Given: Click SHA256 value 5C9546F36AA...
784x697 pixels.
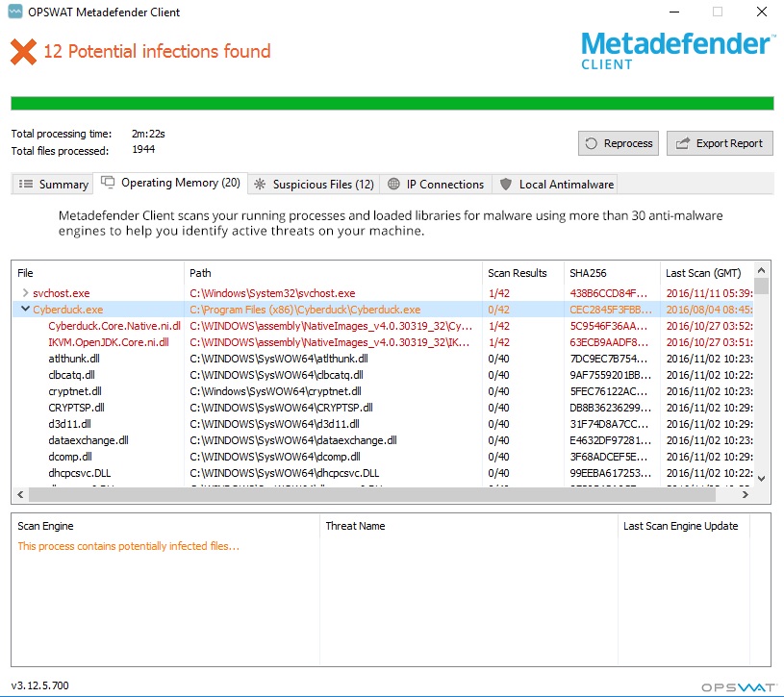Looking at the screenshot, I should pyautogui.click(x=609, y=326).
